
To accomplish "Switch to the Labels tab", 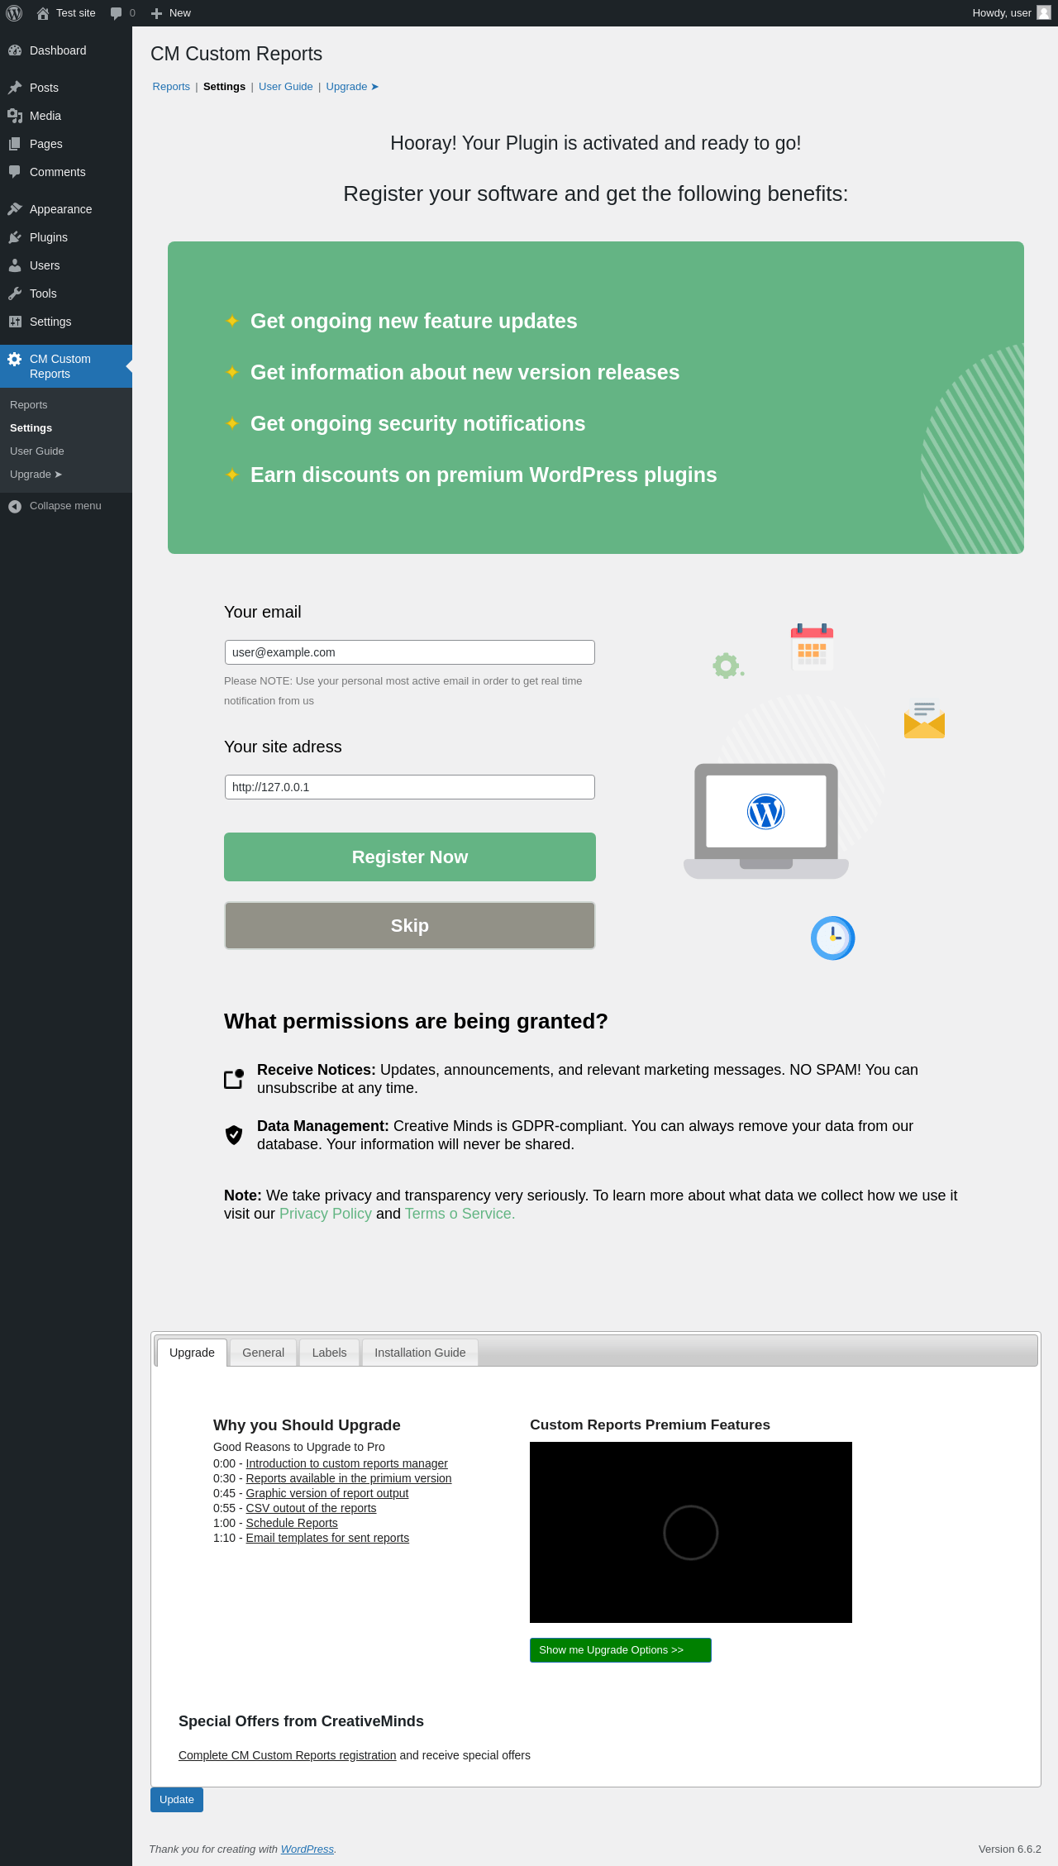I will click(329, 1353).
